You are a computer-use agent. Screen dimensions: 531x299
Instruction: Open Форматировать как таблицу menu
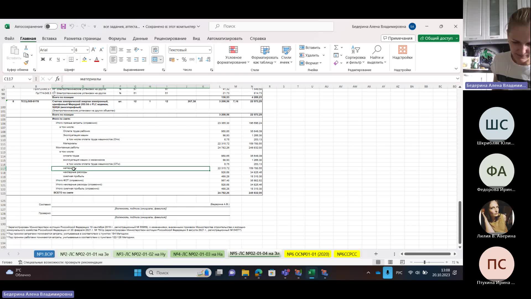(264, 55)
